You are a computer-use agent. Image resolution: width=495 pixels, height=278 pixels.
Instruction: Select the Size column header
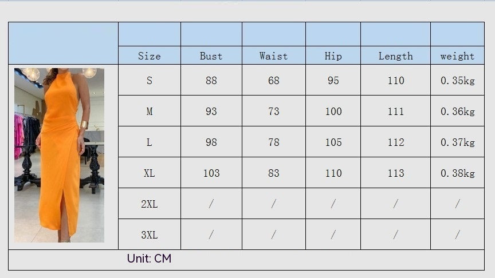pyautogui.click(x=149, y=56)
